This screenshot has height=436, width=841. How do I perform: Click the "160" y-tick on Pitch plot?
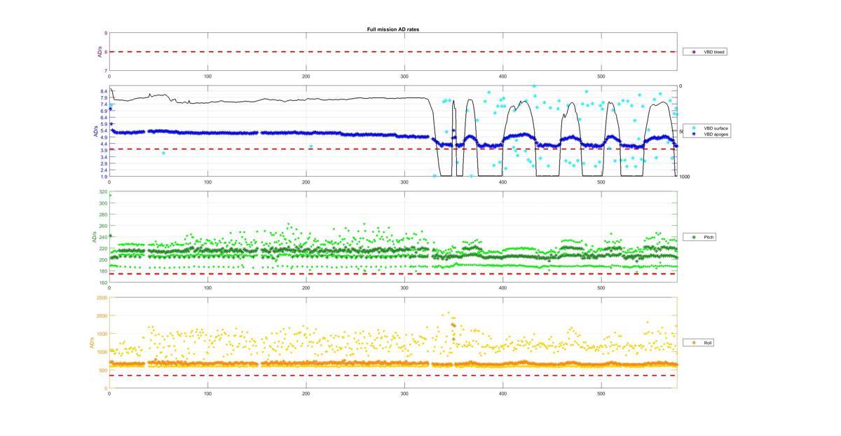tap(104, 282)
